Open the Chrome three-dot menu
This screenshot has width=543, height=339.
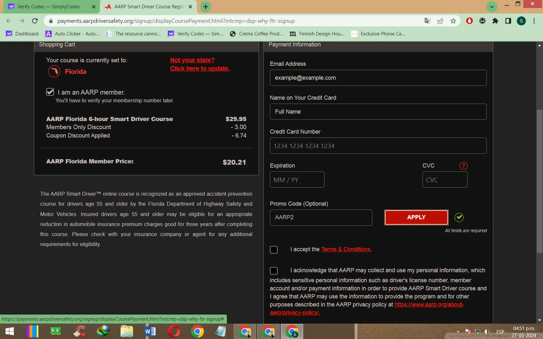(x=534, y=21)
